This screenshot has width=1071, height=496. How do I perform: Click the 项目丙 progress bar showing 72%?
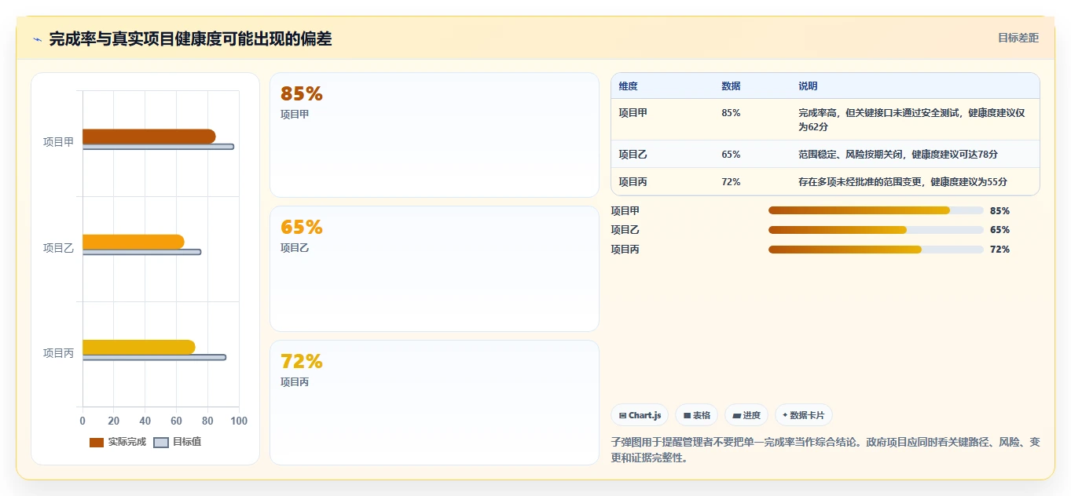point(876,250)
